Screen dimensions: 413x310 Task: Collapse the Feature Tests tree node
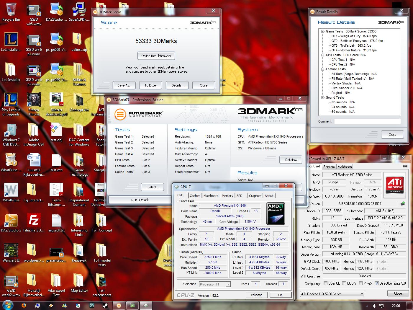[x=323, y=69]
